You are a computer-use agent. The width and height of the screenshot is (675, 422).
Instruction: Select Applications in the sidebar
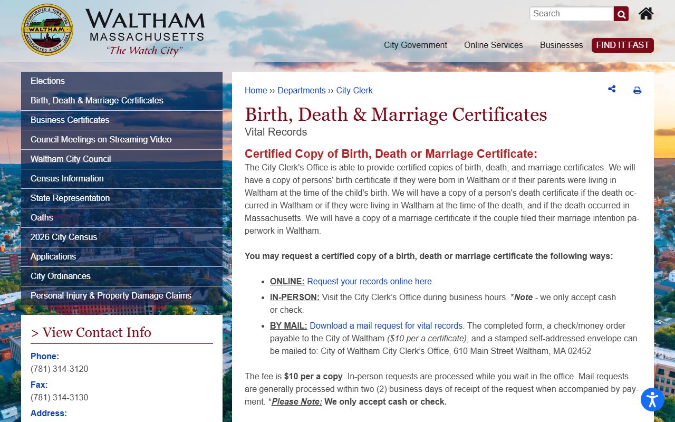pos(122,257)
